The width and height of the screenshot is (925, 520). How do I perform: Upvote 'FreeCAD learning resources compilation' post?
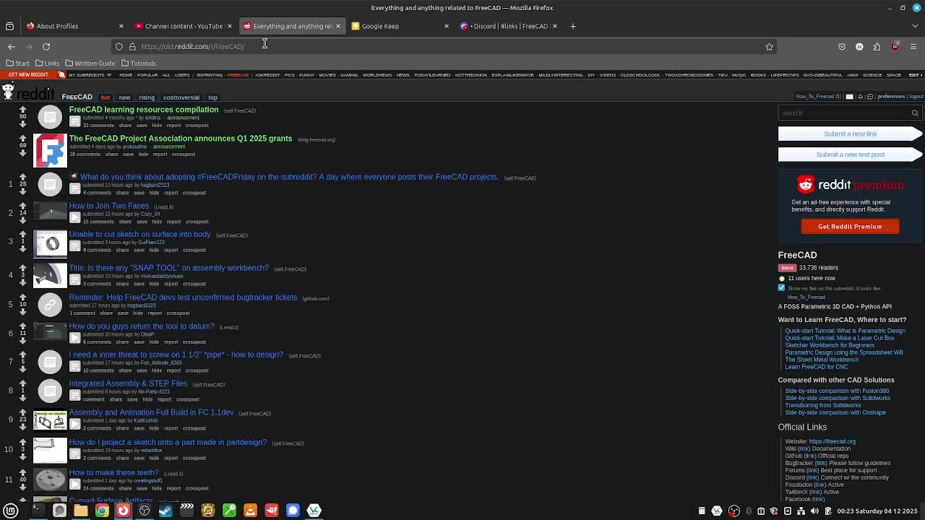point(22,109)
